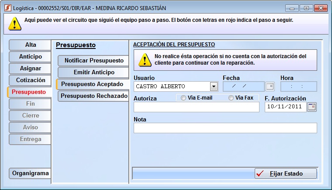Focus the Nota input field
This screenshot has height=190, width=332.
225,128
